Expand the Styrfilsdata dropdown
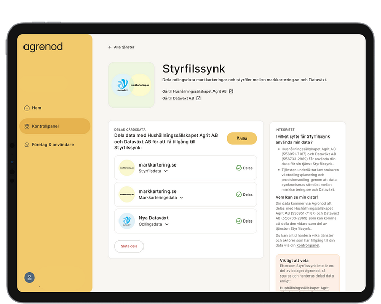Image resolution: width=381 pixels, height=304 pixels. tap(166, 171)
